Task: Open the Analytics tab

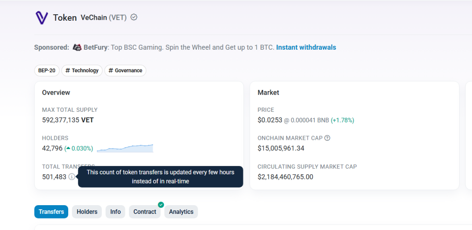Action: 181,212
